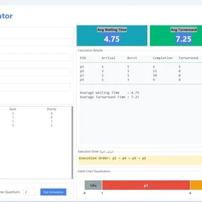Click the Arrival column header in results
This screenshot has height=202, width=202.
108,58
